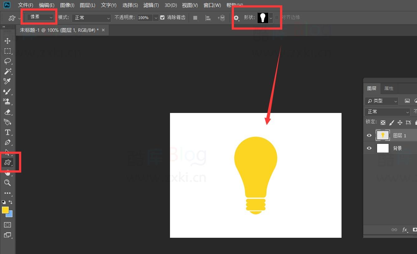417x254 pixels.
Task: Click the yellow foreground color swatch
Action: pos(5,209)
